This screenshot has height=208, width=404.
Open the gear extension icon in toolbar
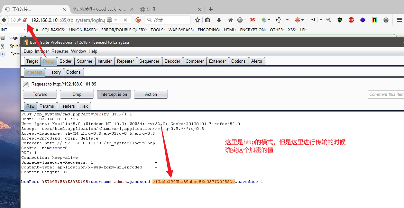(x=386, y=20)
